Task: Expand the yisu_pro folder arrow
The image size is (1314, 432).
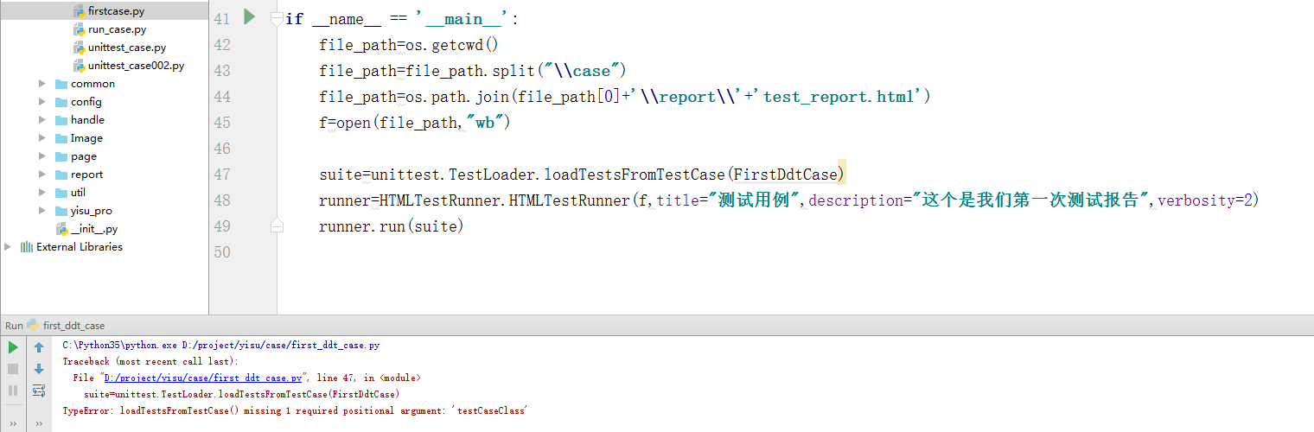Action: [x=42, y=211]
